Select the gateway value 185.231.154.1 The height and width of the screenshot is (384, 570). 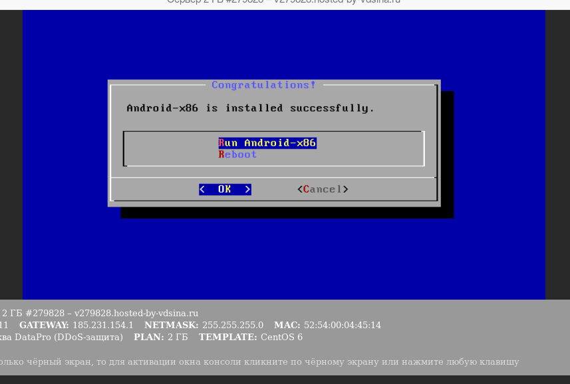[x=103, y=325]
